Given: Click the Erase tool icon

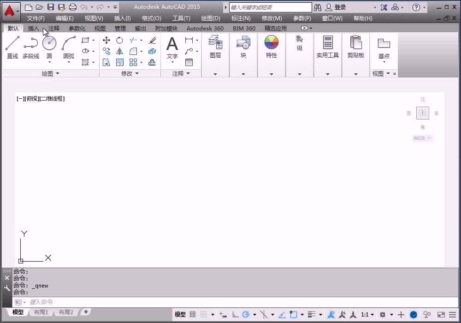Looking at the screenshot, I should tap(152, 40).
